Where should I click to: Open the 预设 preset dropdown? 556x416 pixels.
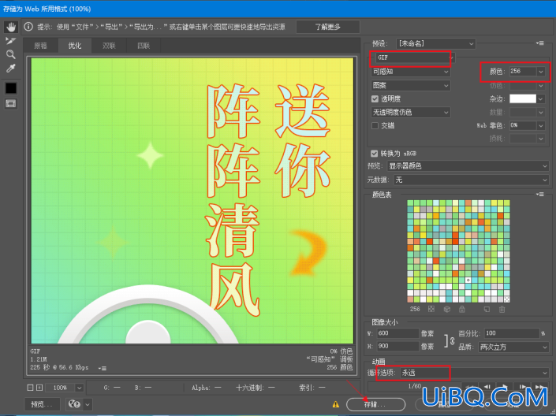(x=435, y=43)
